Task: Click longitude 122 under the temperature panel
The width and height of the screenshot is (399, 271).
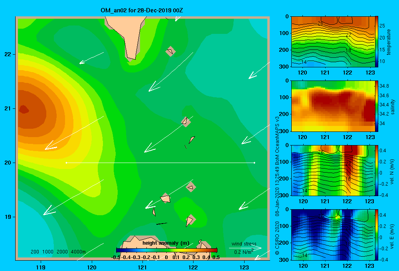Action: (x=348, y=73)
